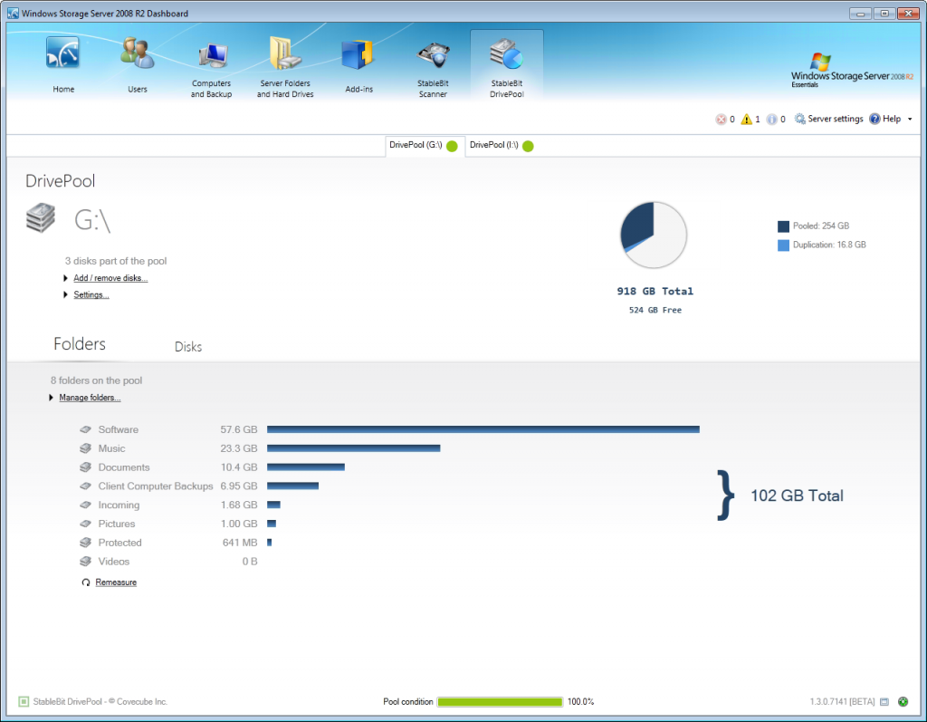The image size is (927, 722).
Task: Expand the Add / remove disks option
Action: coord(110,277)
